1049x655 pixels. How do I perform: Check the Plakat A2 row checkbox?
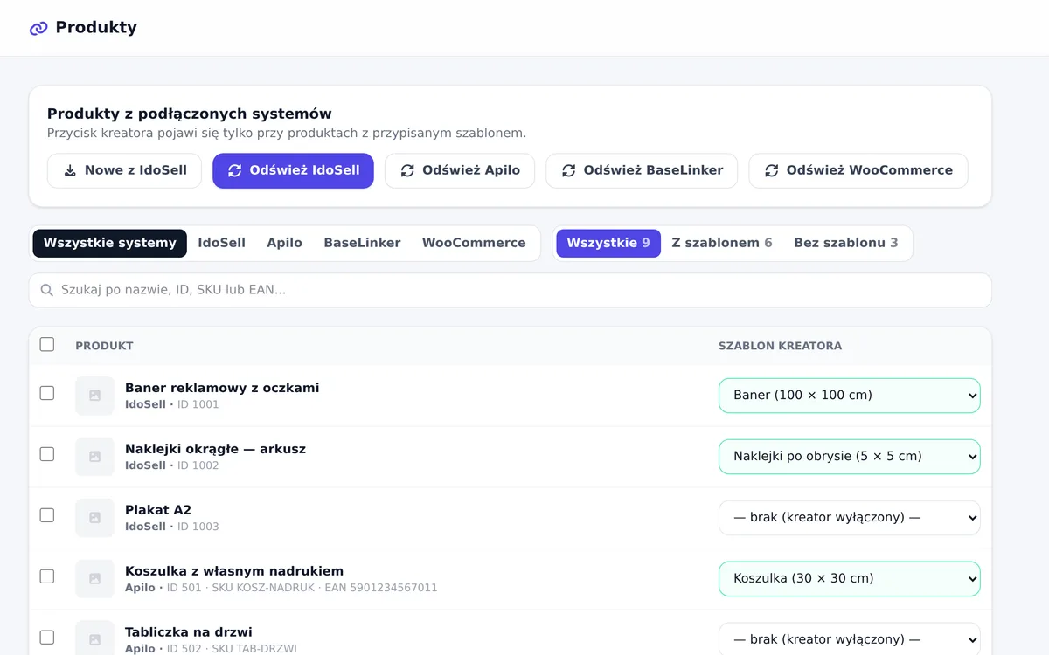click(47, 515)
